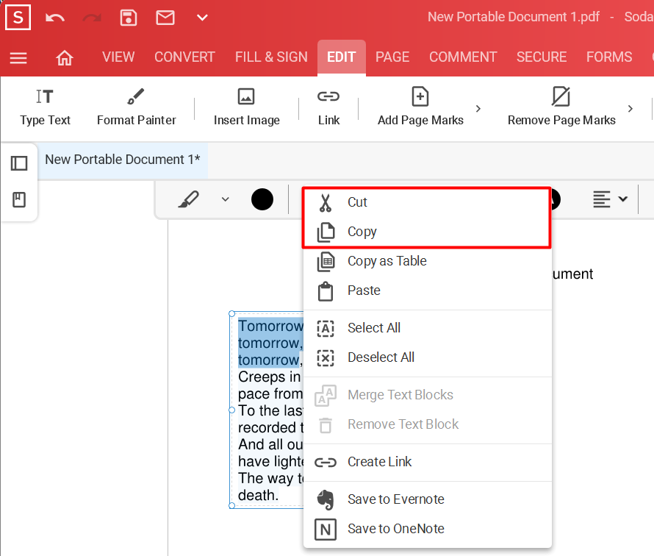The image size is (654, 556).
Task: Open the FILL & SIGN tab
Action: point(271,57)
